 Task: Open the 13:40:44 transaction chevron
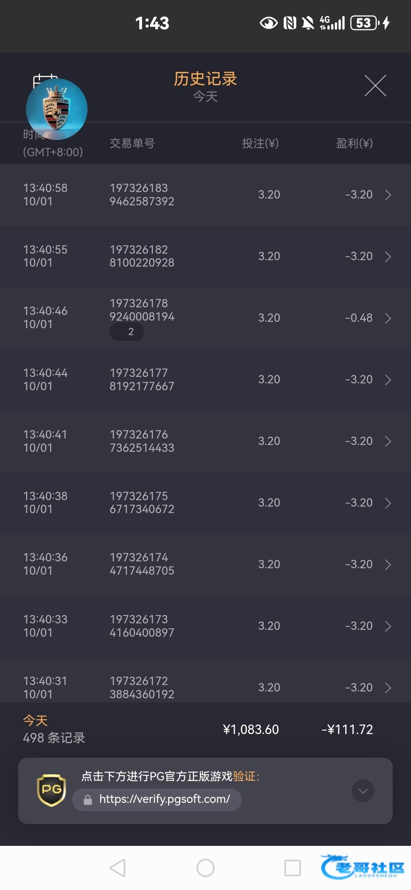click(x=388, y=380)
